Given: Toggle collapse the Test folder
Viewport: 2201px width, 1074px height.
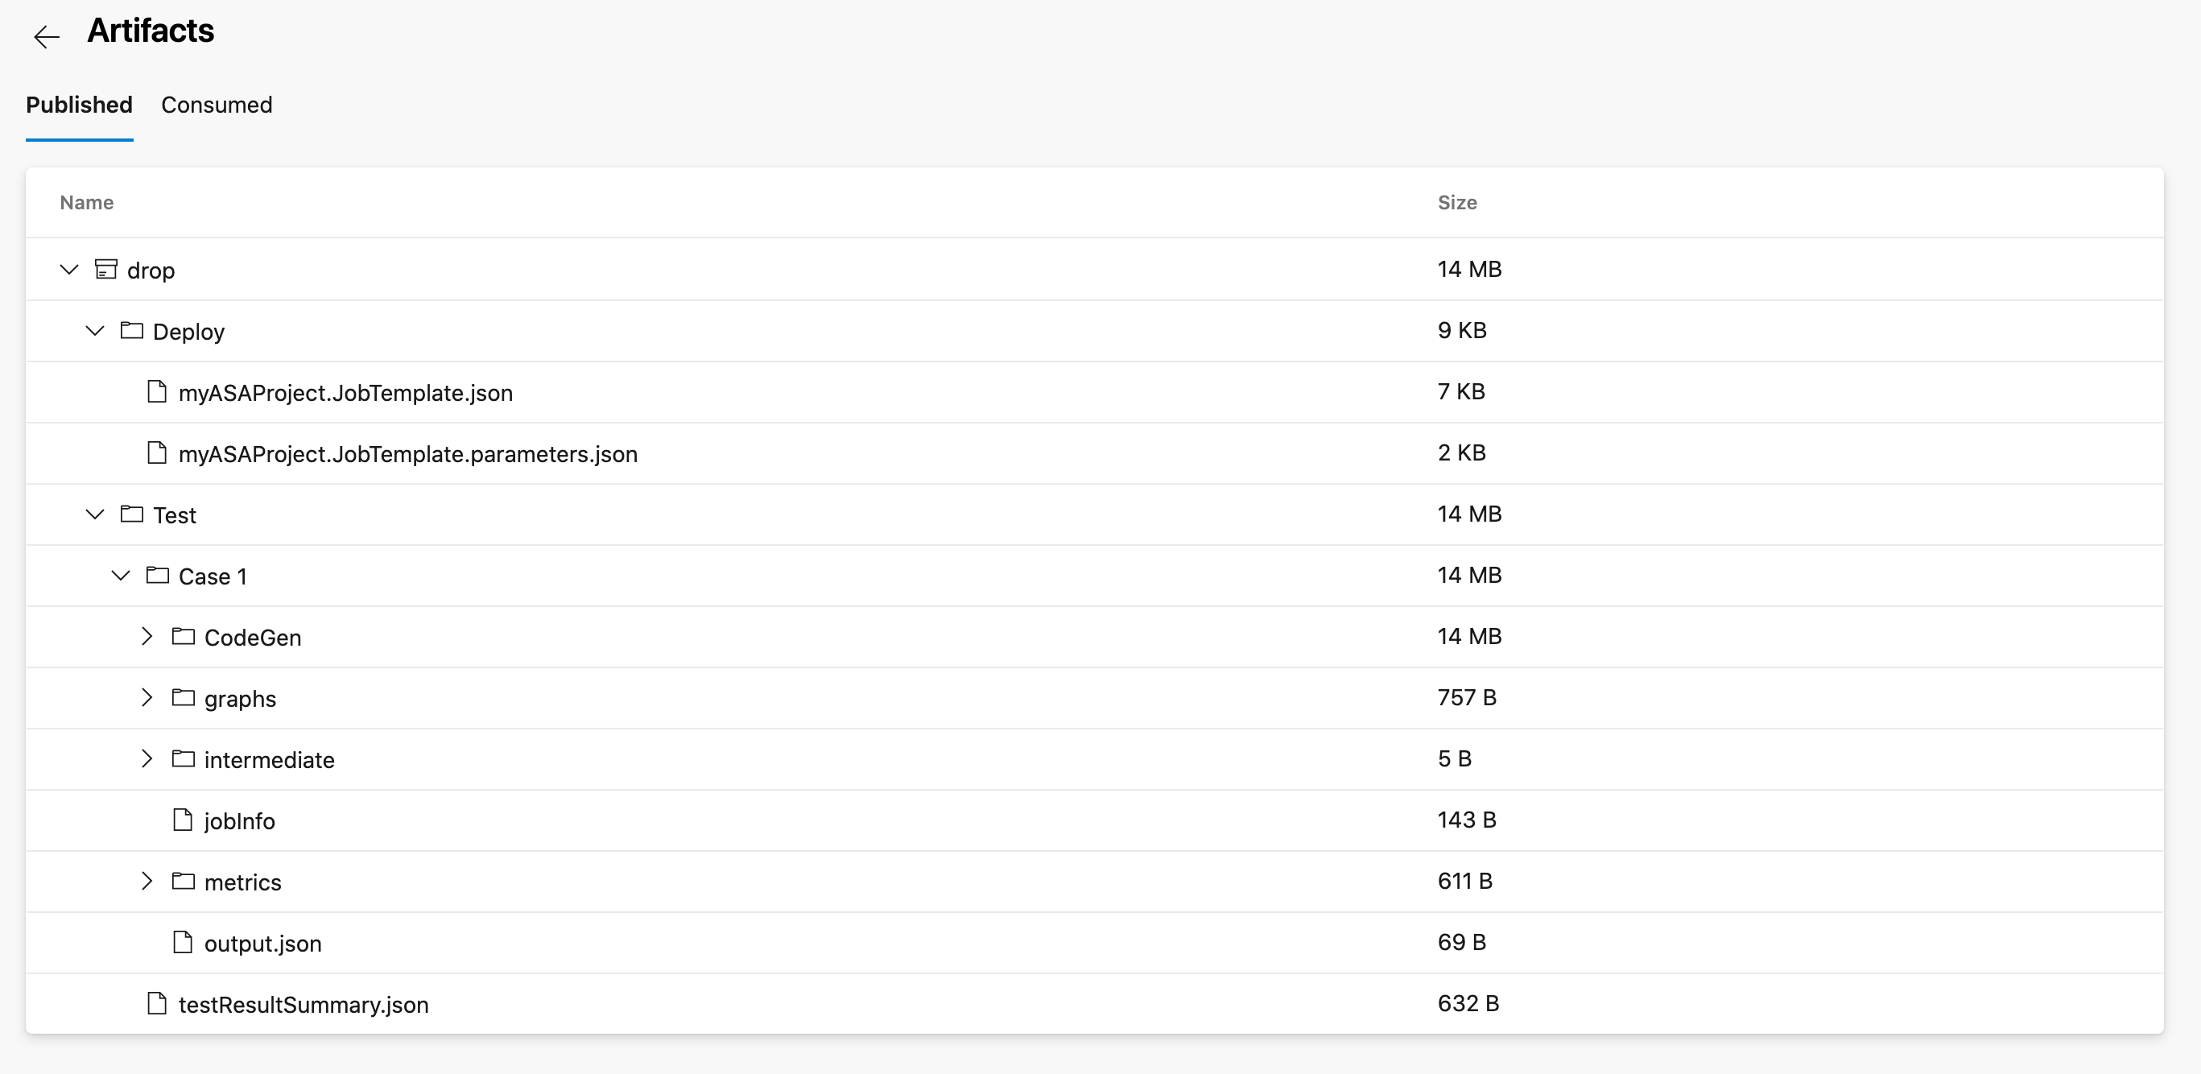Looking at the screenshot, I should [94, 514].
